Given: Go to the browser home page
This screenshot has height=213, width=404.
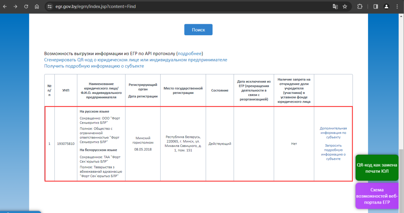Looking at the screenshot, I should pos(37,6).
